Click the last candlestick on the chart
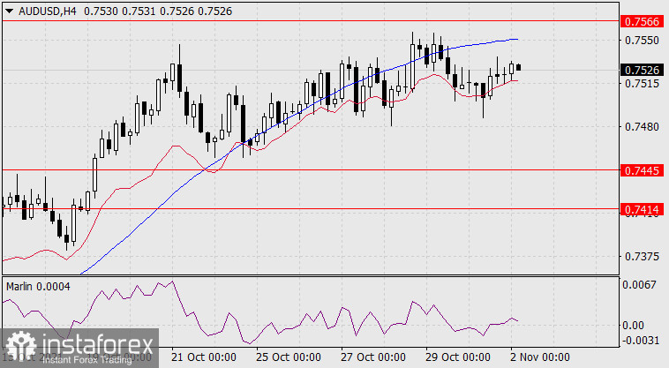 (x=519, y=67)
